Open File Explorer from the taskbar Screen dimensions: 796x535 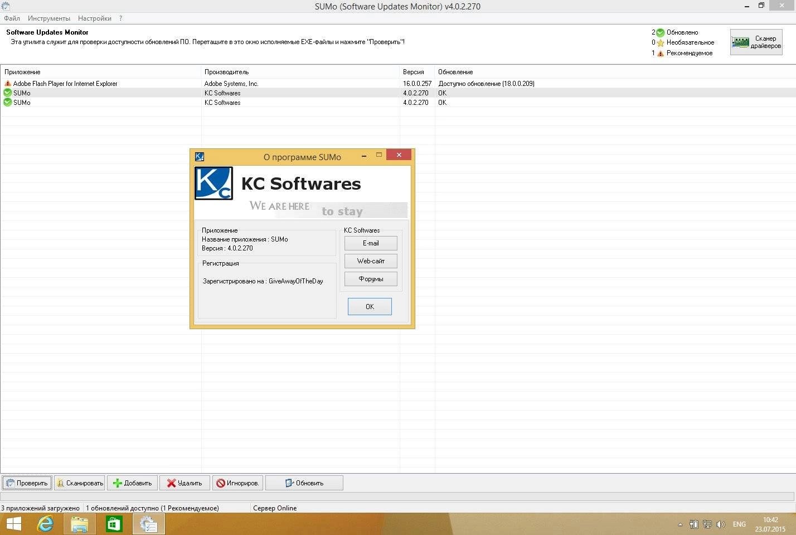click(x=80, y=524)
